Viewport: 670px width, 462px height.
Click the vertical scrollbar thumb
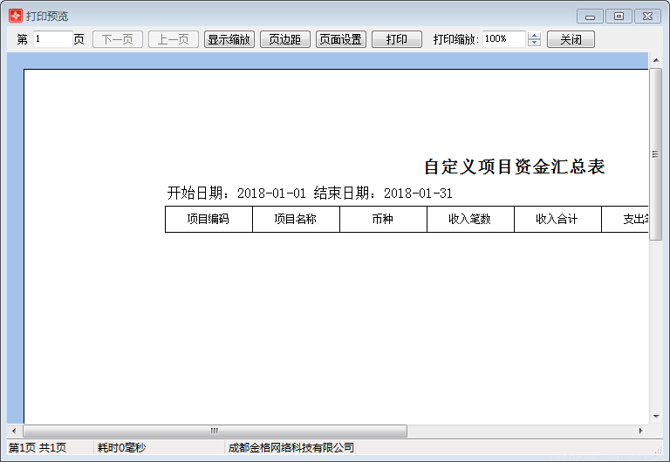click(x=655, y=153)
